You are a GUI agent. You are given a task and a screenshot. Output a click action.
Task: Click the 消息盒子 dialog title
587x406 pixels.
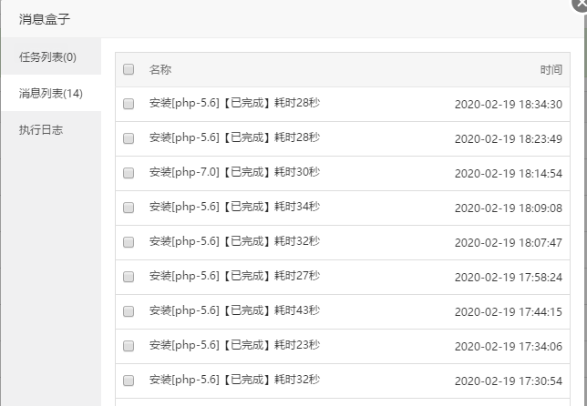[x=45, y=18]
